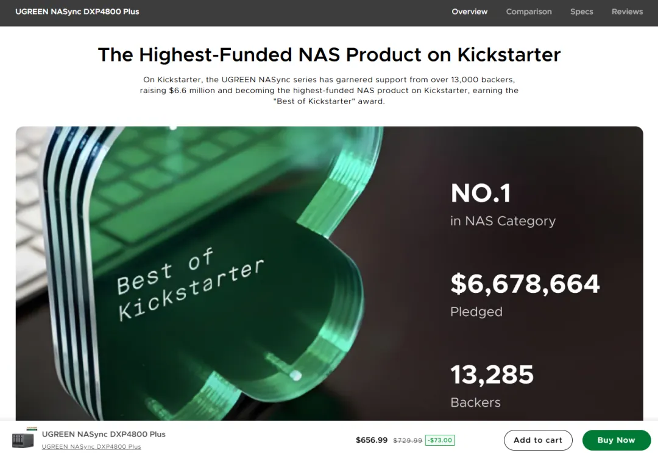Open the Comparison tab
Screen dimensions: 658x453
(x=529, y=12)
